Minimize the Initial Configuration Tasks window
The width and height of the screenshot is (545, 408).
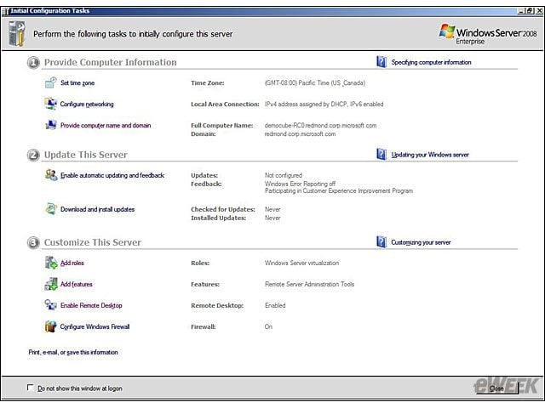(520, 11)
